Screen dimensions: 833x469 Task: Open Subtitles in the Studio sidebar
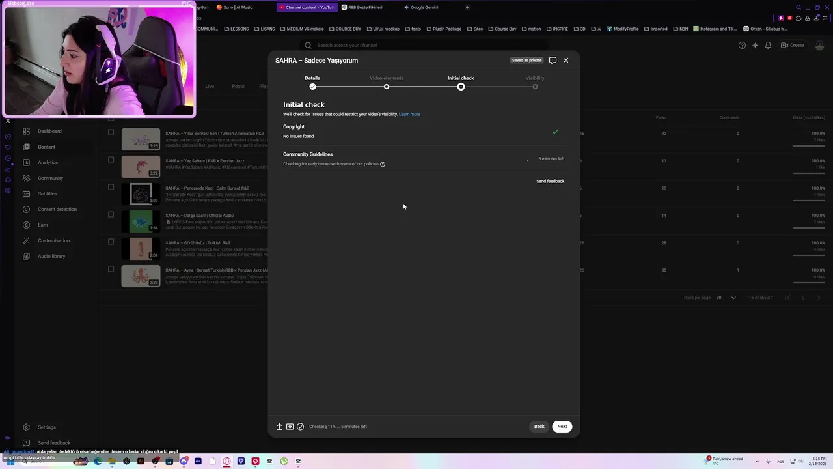[x=47, y=193]
